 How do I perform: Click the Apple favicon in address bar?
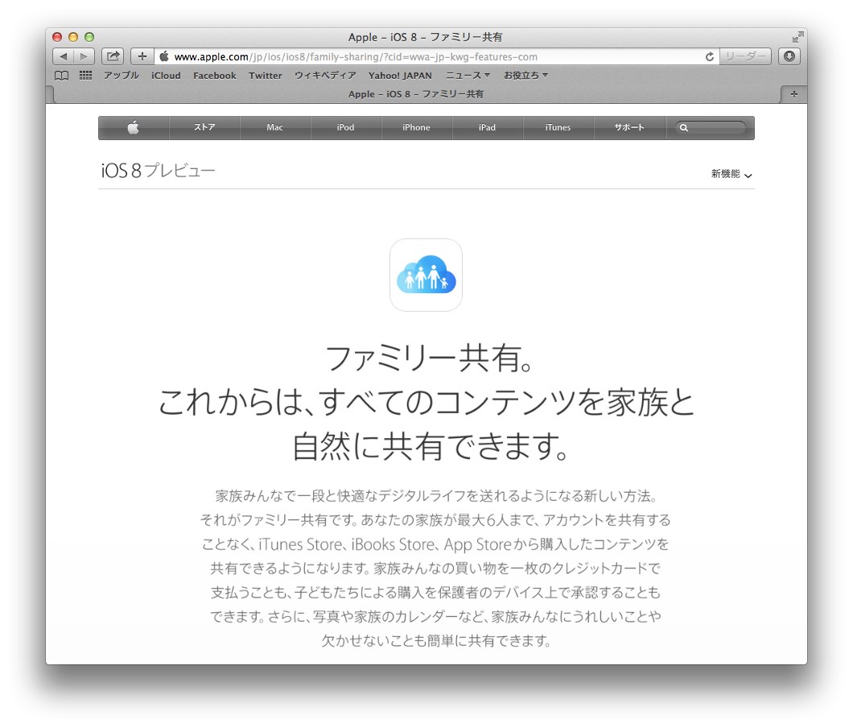point(163,56)
